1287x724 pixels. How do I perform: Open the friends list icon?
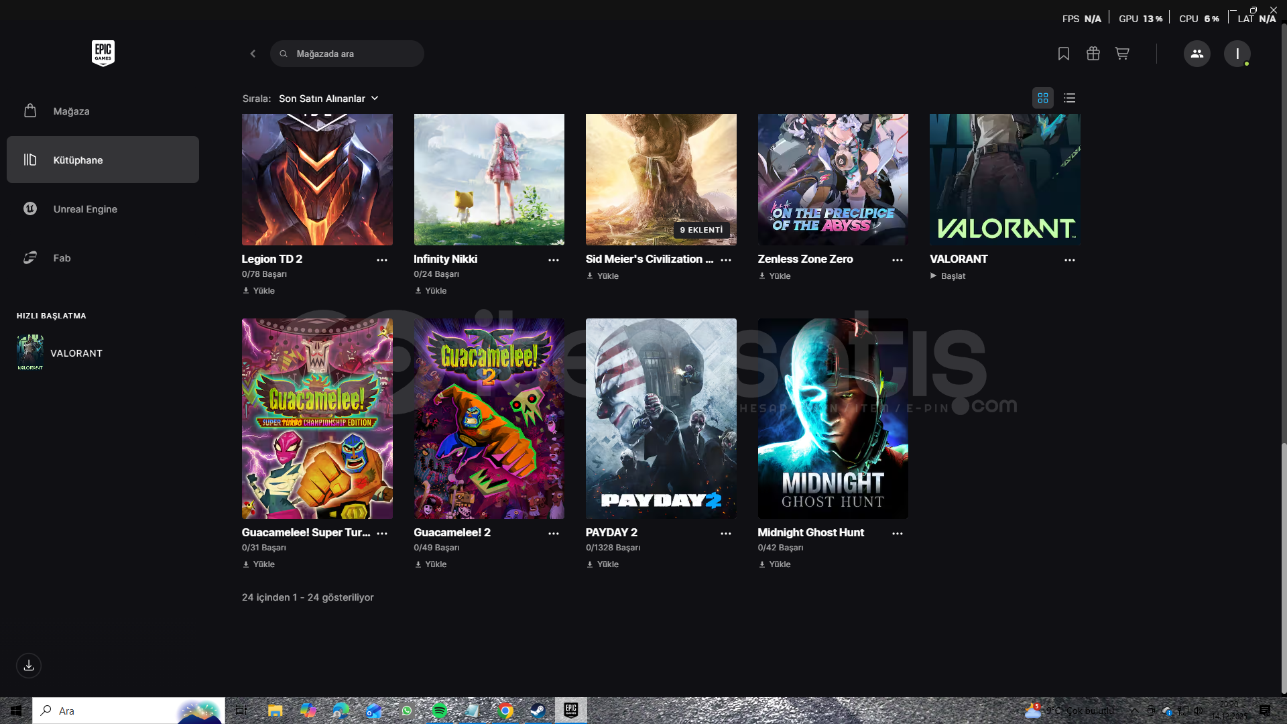pyautogui.click(x=1197, y=54)
